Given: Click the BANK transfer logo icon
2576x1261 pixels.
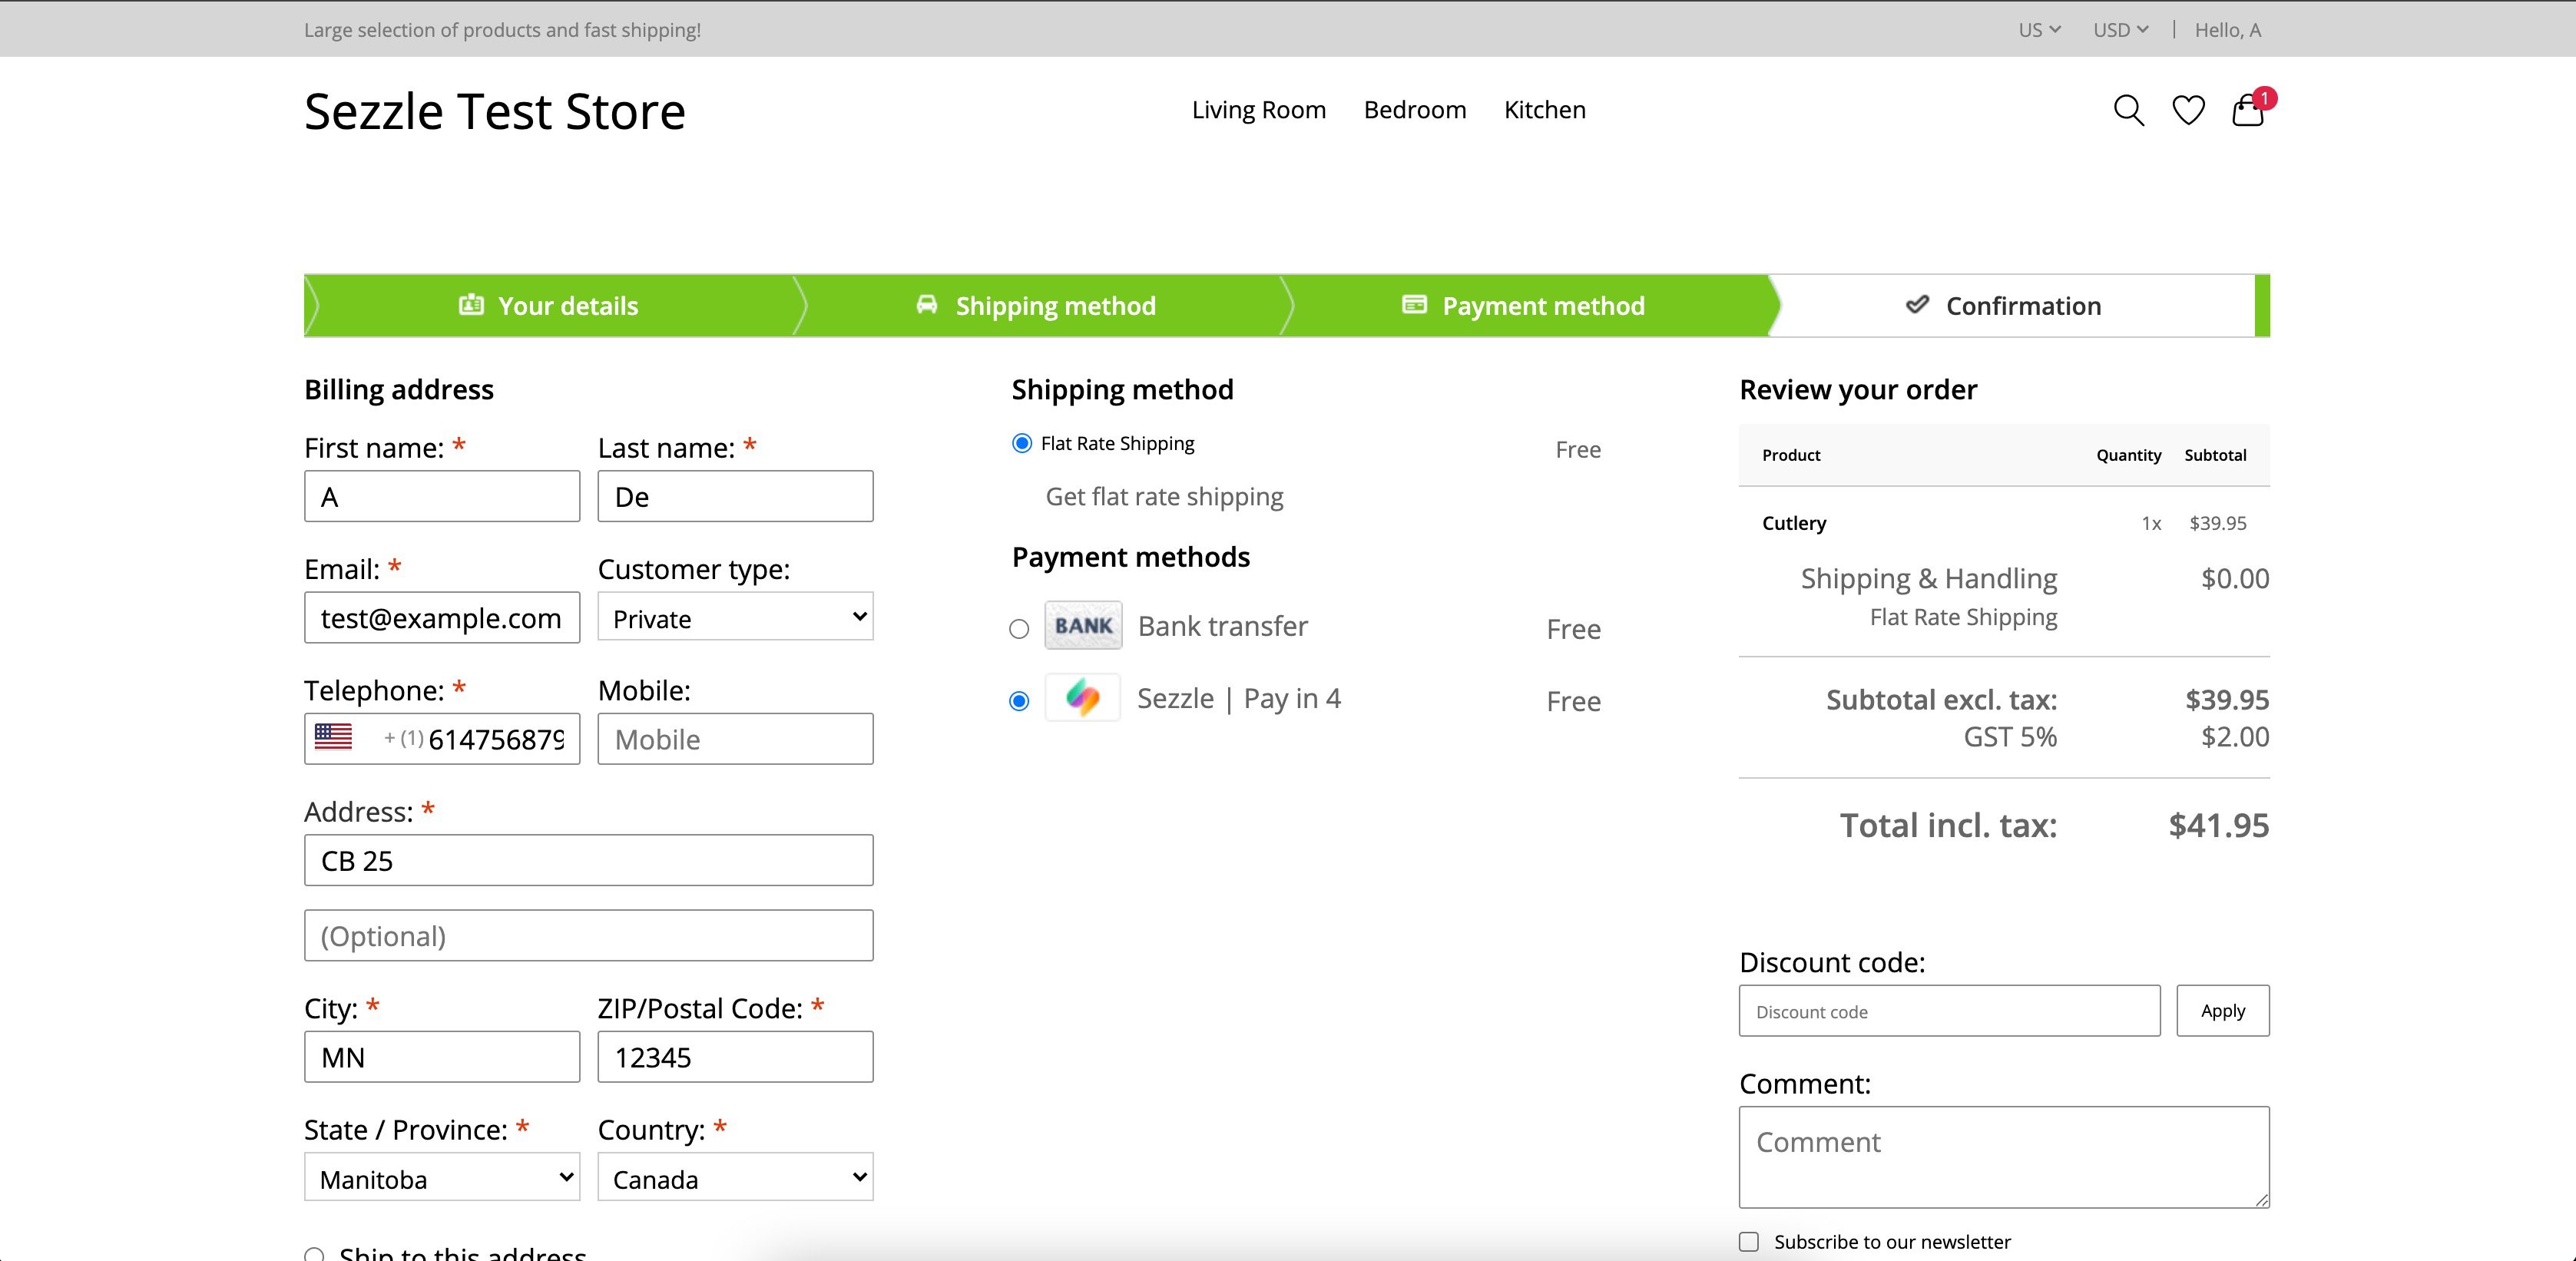Looking at the screenshot, I should tap(1083, 626).
